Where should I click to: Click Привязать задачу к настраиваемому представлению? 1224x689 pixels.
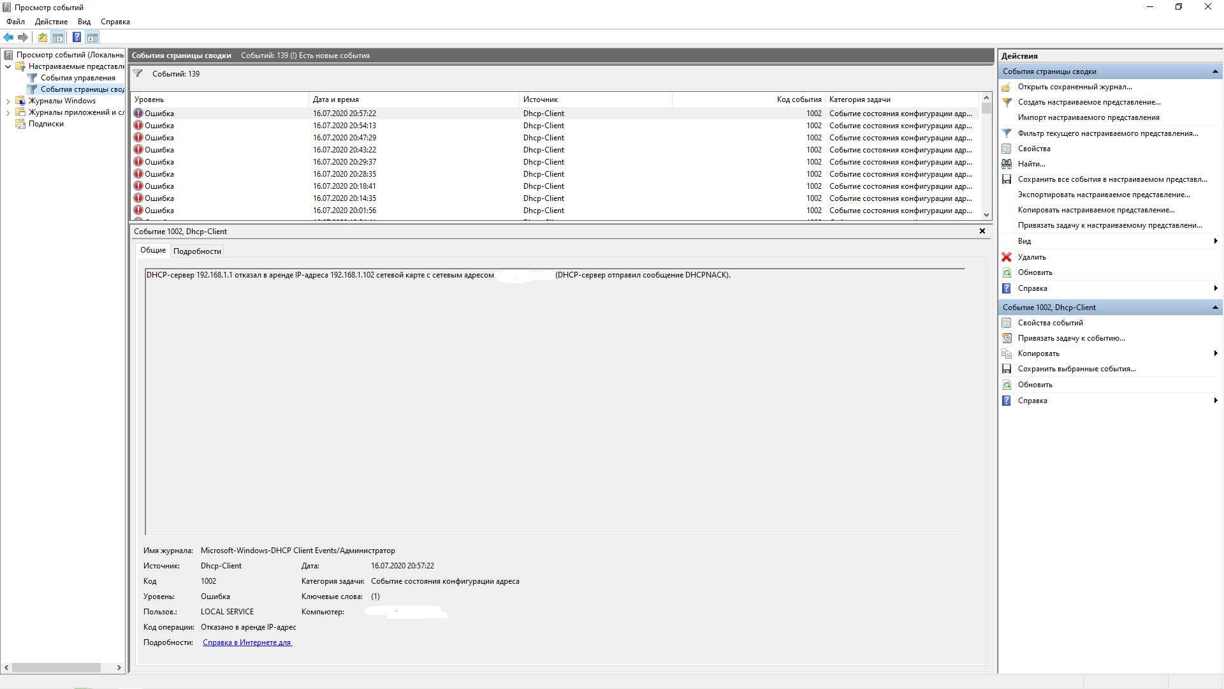[1110, 225]
